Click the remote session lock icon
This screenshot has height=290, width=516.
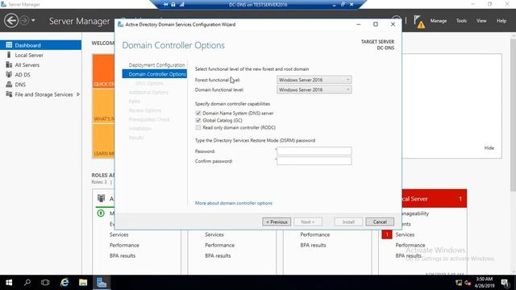point(173,5)
